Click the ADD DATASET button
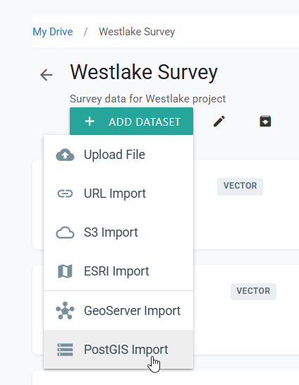The width and height of the screenshot is (299, 385). (131, 122)
